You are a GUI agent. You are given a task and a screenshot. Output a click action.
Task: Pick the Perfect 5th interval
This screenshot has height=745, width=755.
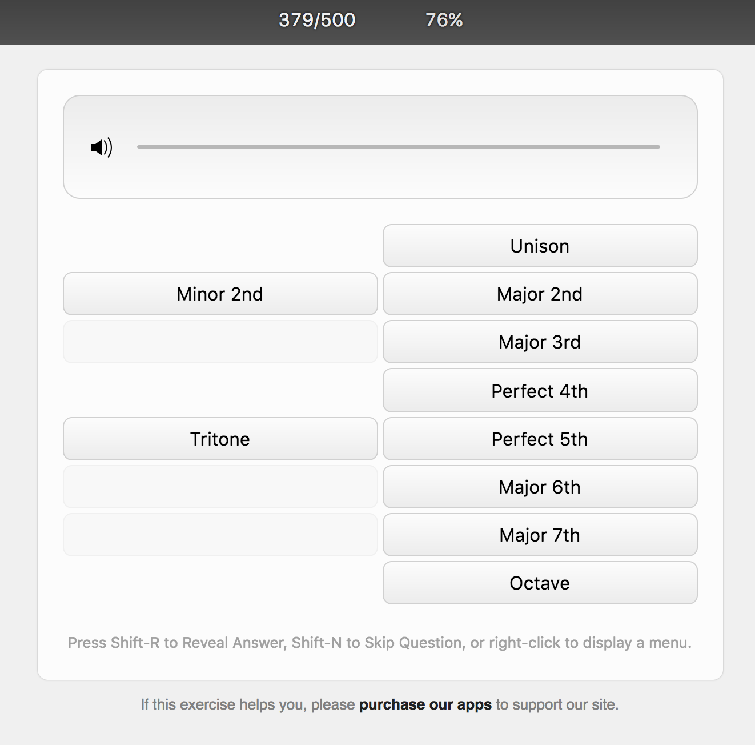(x=540, y=439)
